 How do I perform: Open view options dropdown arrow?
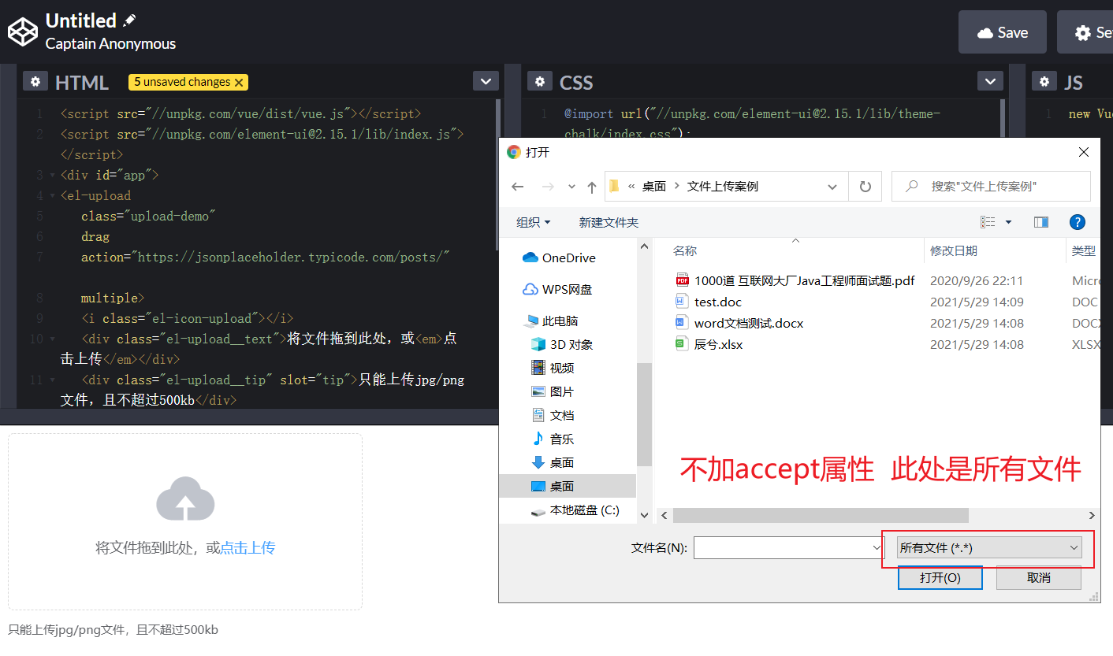coord(1008,222)
